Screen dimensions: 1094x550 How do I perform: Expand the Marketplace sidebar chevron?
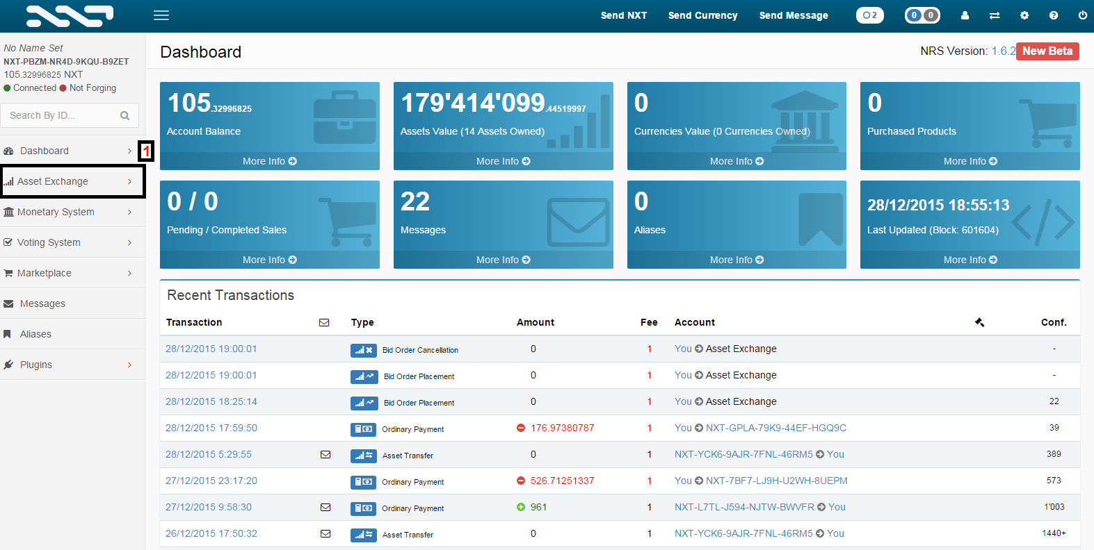coord(129,273)
